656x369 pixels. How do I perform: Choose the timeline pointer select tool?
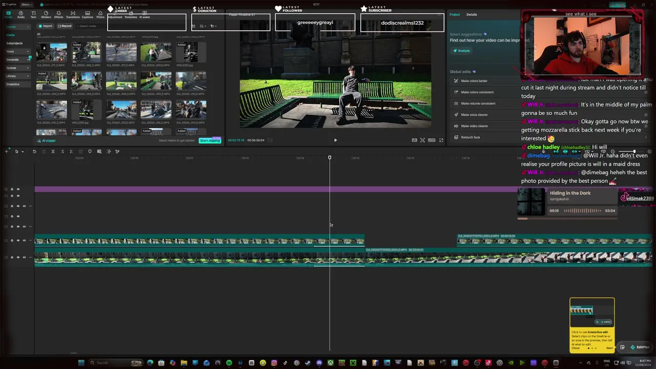click(16, 152)
